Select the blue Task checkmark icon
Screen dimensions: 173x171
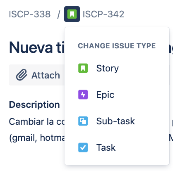(x=83, y=147)
